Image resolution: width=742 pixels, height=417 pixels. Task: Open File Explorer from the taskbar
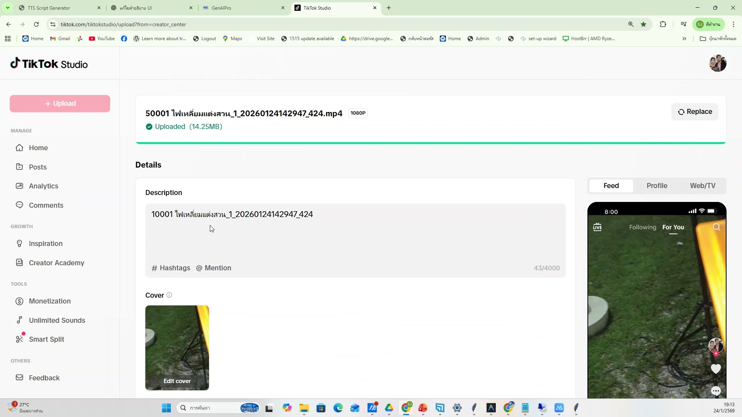coord(304,408)
